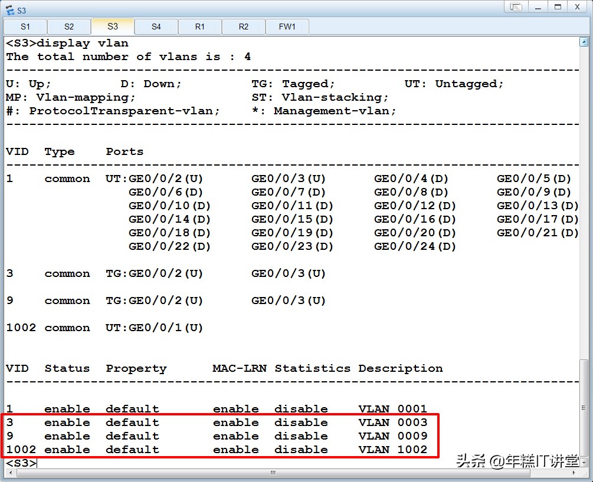Image resolution: width=593 pixels, height=482 pixels.
Task: Click the '*: Management-vlan;' legend text
Action: coord(324,111)
